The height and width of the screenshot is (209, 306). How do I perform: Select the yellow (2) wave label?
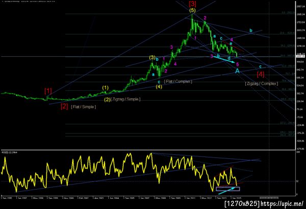(x=107, y=100)
